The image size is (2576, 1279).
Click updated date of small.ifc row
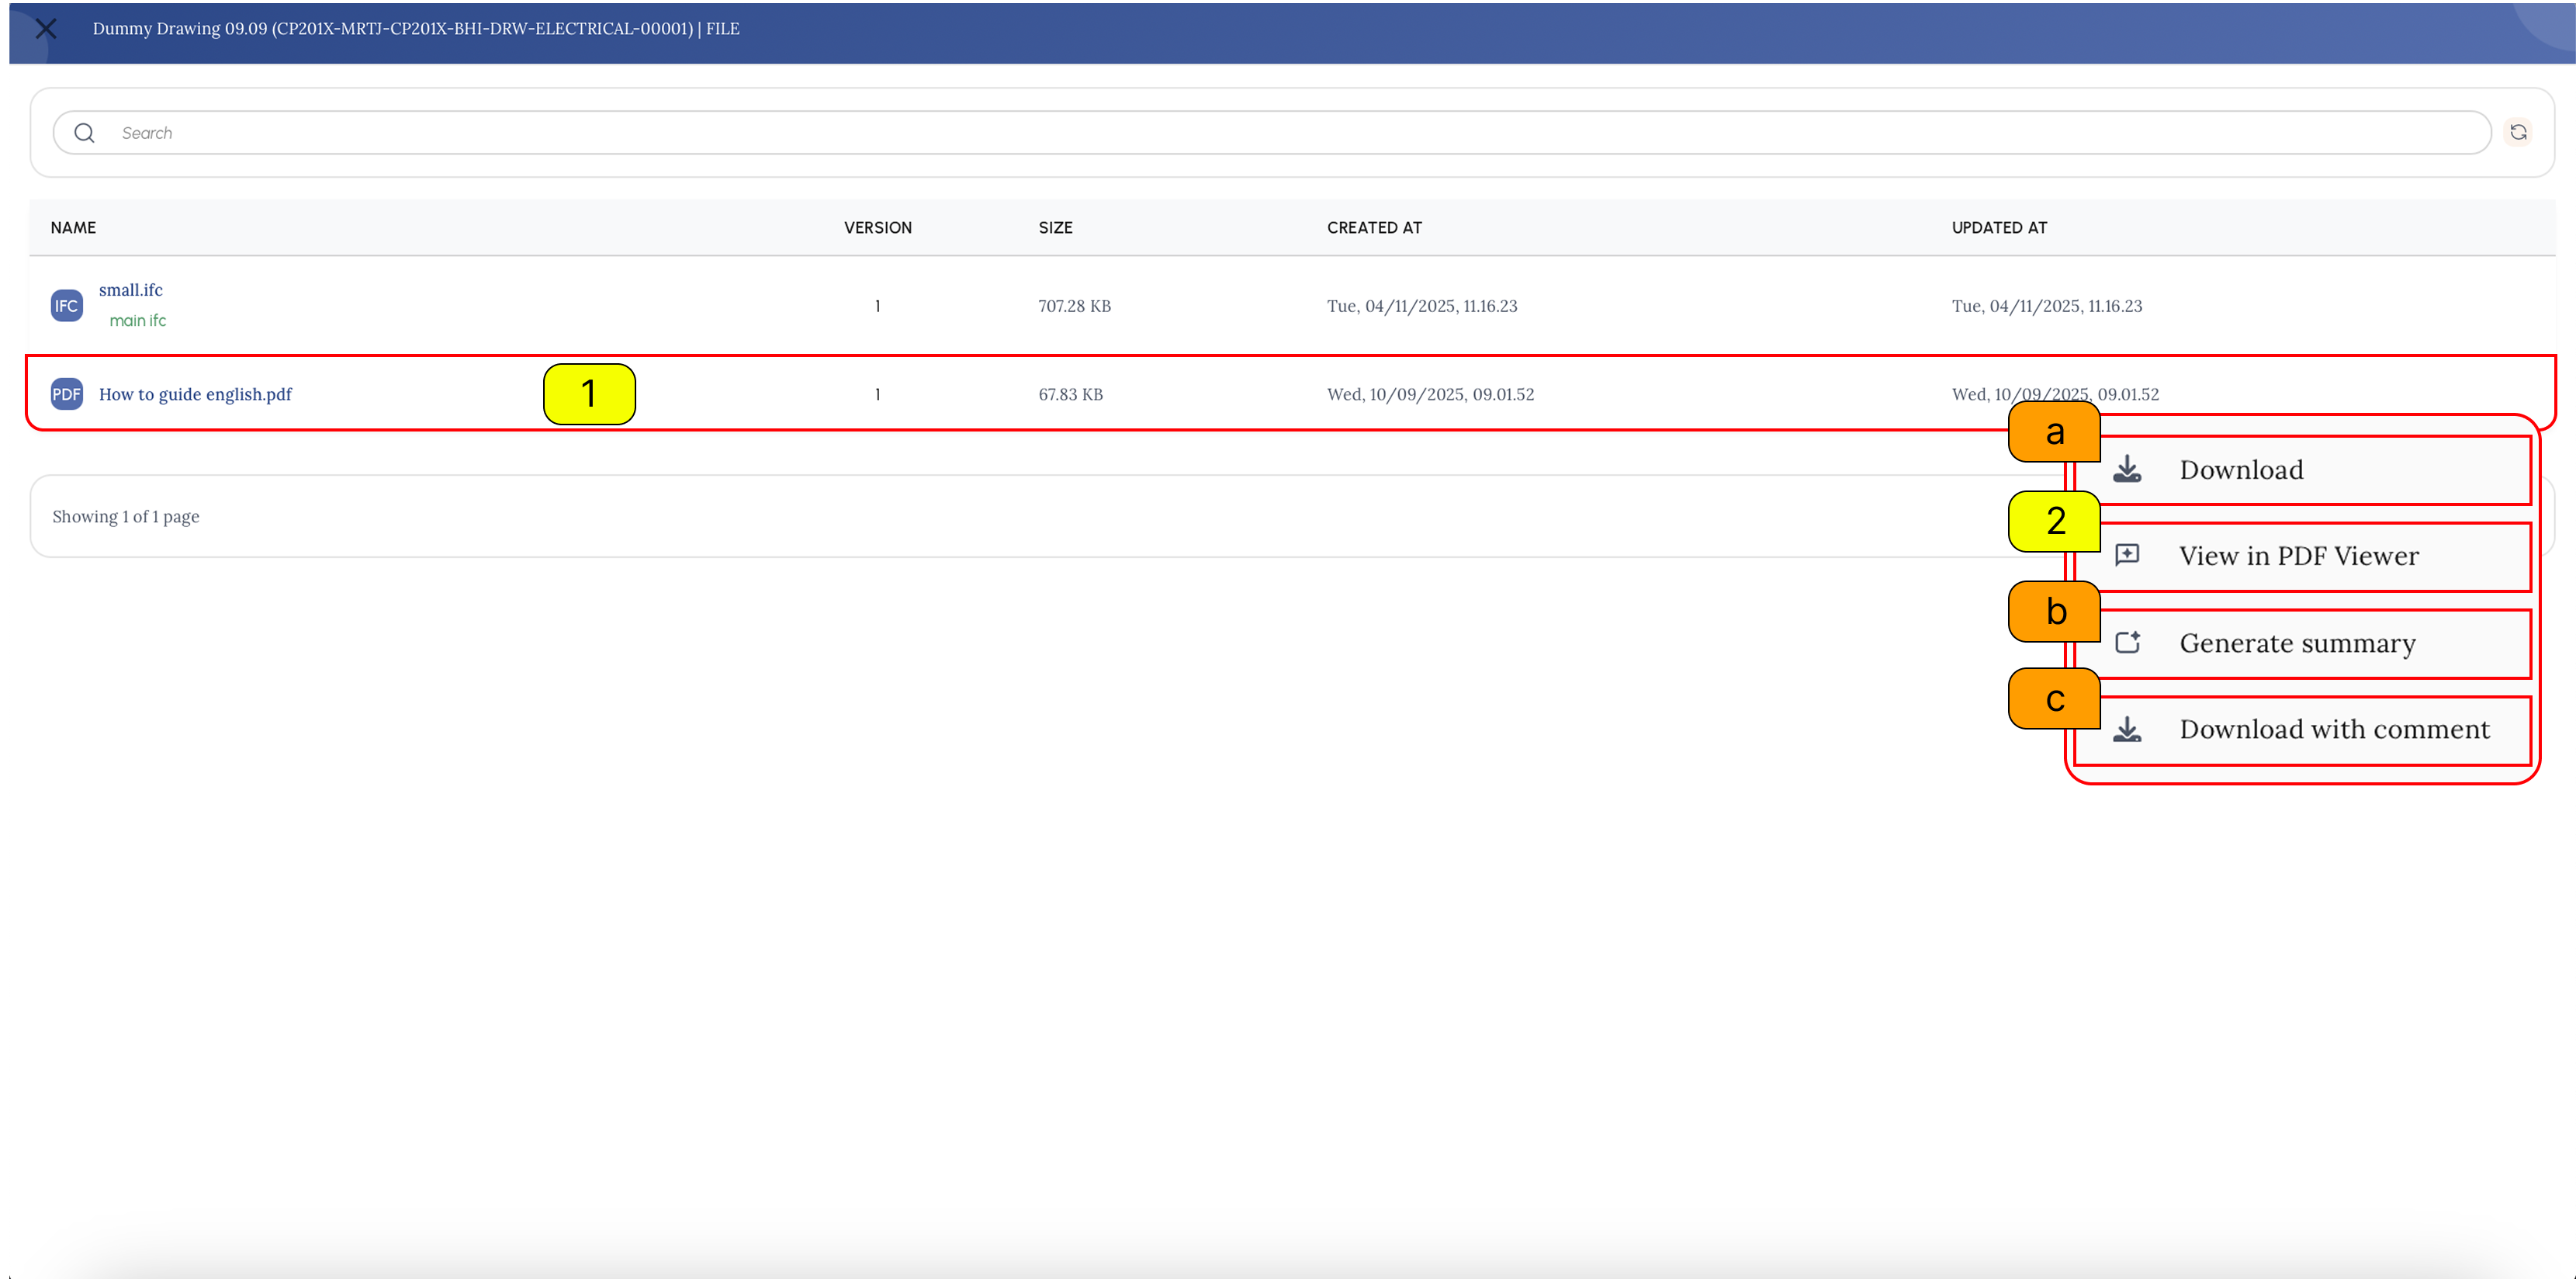pyautogui.click(x=2047, y=306)
